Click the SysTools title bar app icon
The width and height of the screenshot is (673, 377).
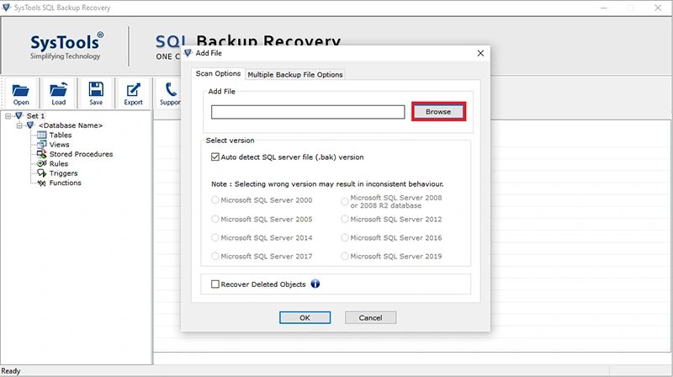[x=6, y=8]
